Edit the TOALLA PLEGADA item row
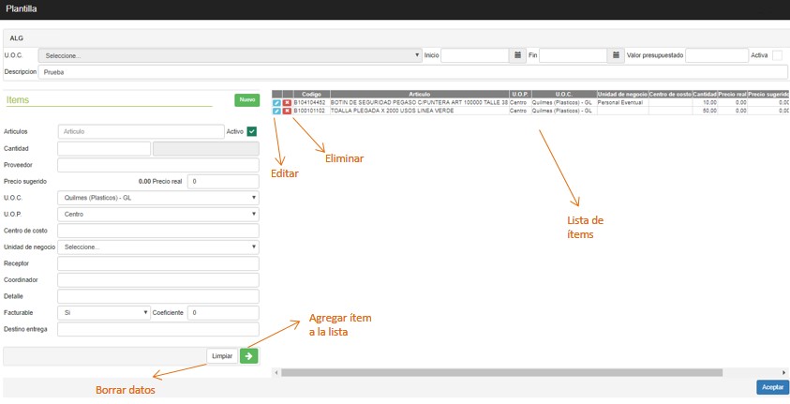The image size is (790, 404). [276, 111]
